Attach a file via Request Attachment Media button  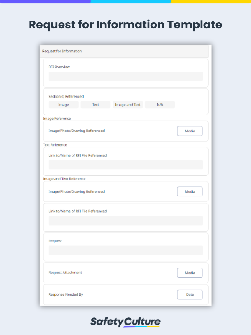(x=190, y=273)
